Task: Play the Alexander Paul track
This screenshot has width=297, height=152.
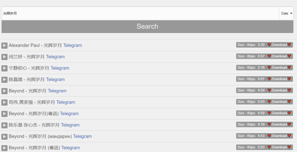Action: (4, 45)
